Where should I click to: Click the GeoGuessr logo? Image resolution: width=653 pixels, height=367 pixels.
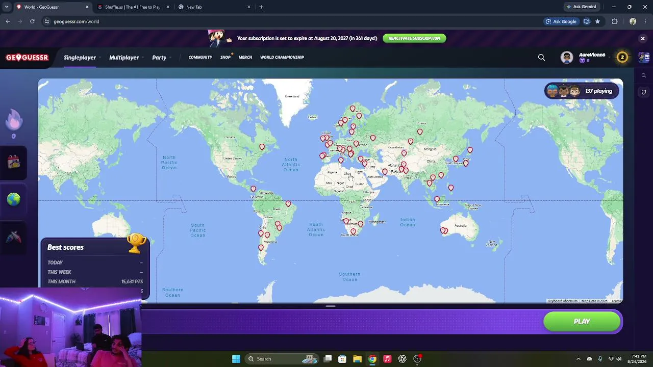(27, 58)
